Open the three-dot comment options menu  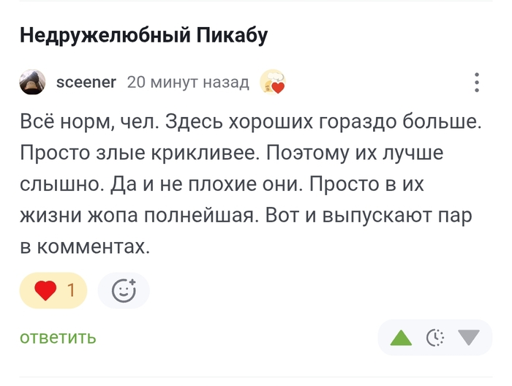[x=477, y=83]
